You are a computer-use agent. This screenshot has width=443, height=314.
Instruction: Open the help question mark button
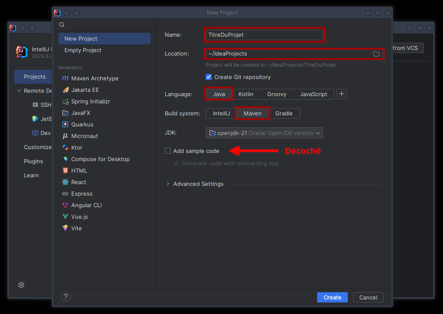pos(66,297)
